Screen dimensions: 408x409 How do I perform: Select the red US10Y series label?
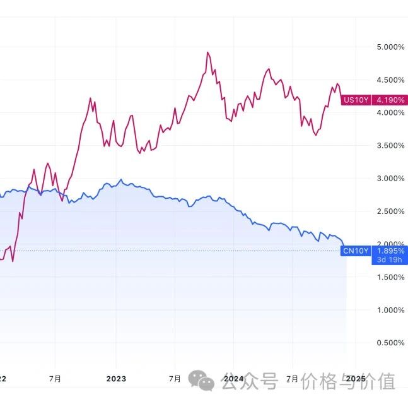coord(356,100)
